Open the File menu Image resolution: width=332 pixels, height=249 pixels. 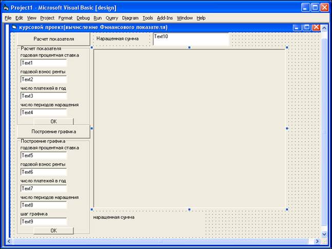(x=8, y=18)
